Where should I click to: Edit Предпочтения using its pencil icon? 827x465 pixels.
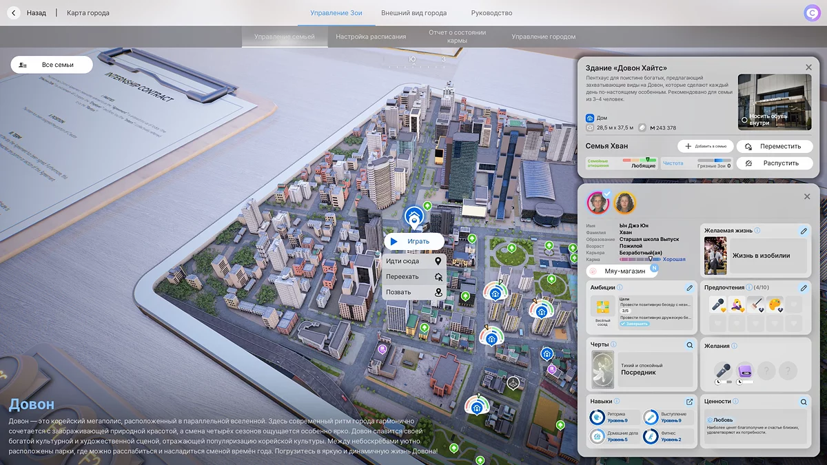pos(804,288)
